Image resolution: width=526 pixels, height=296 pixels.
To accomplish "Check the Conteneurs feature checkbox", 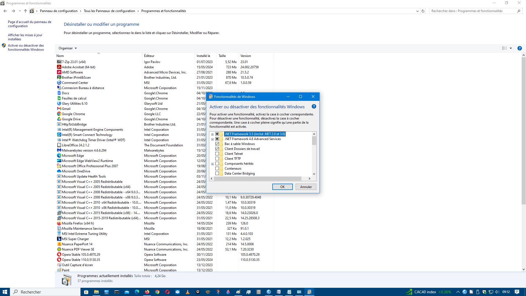I will (217, 169).
